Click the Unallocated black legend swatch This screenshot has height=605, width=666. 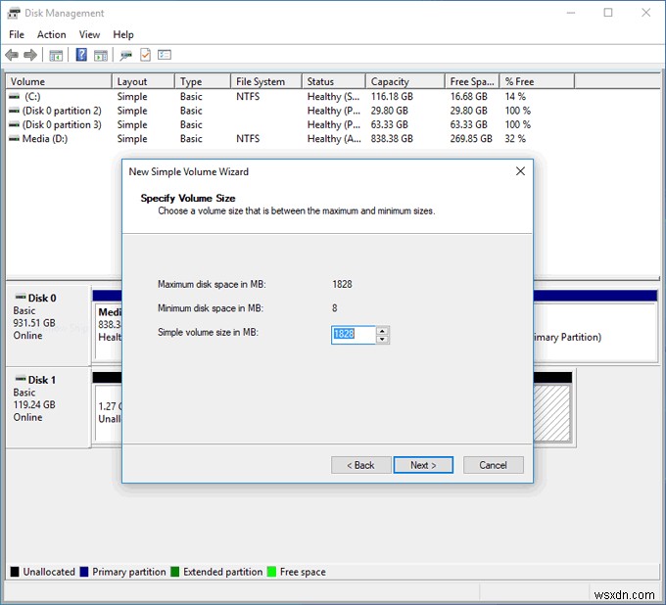pyautogui.click(x=15, y=572)
